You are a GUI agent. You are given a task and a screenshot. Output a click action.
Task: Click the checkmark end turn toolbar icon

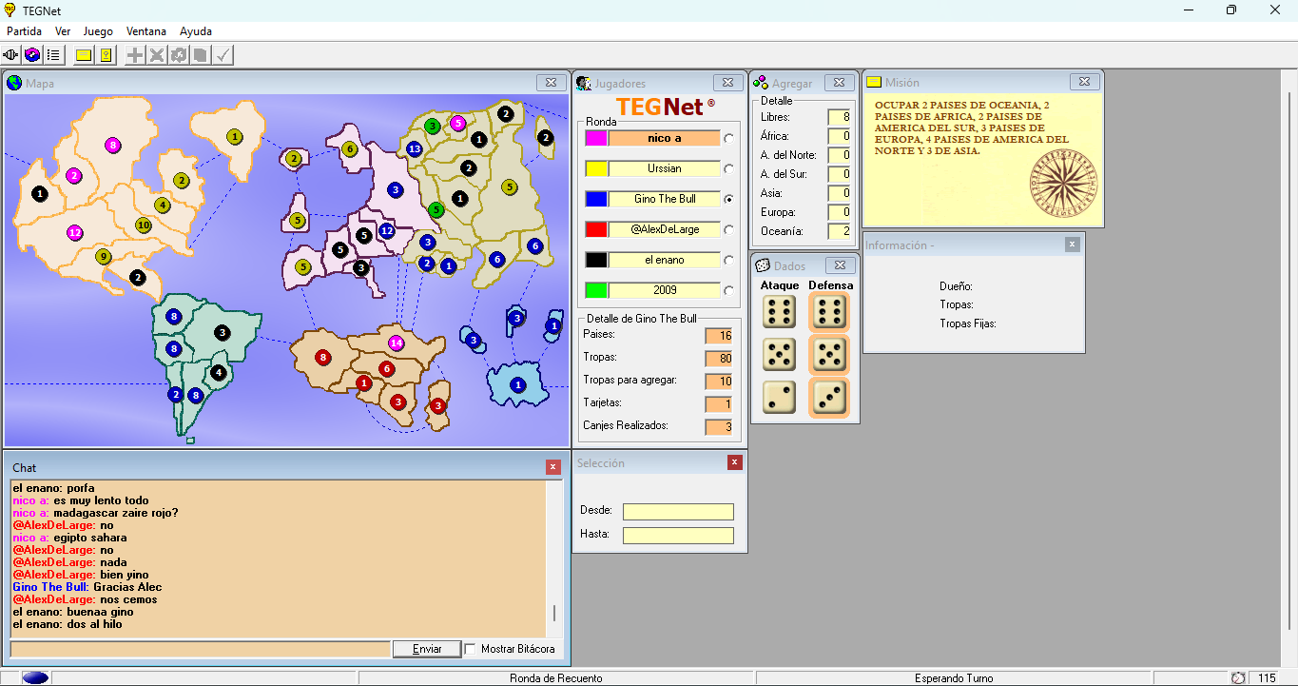point(223,55)
